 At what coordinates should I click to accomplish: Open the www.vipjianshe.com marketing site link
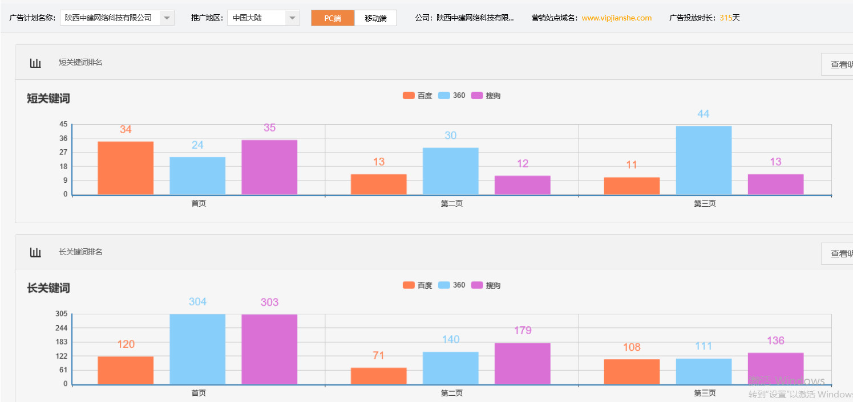pyautogui.click(x=616, y=18)
